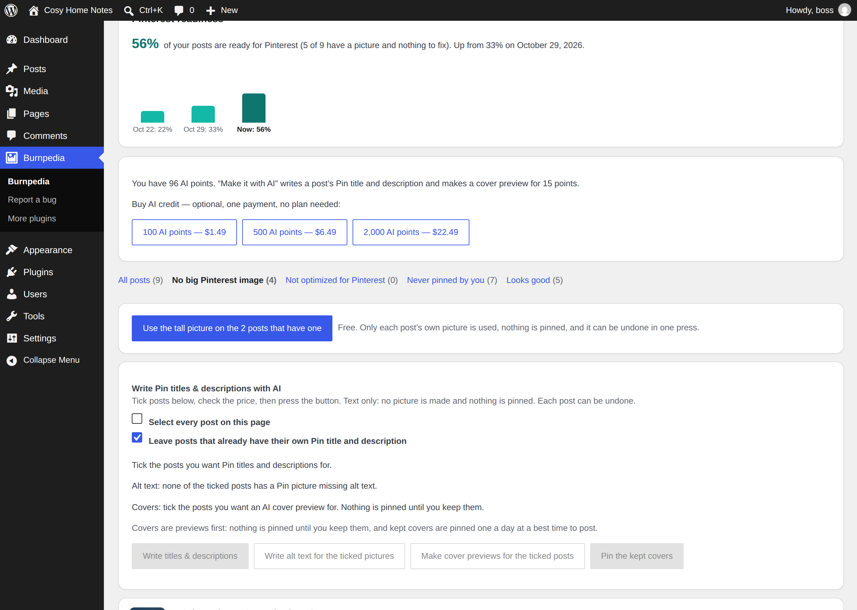Untick Leave posts that already have Pin title
This screenshot has height=610, width=857.
pyautogui.click(x=137, y=437)
